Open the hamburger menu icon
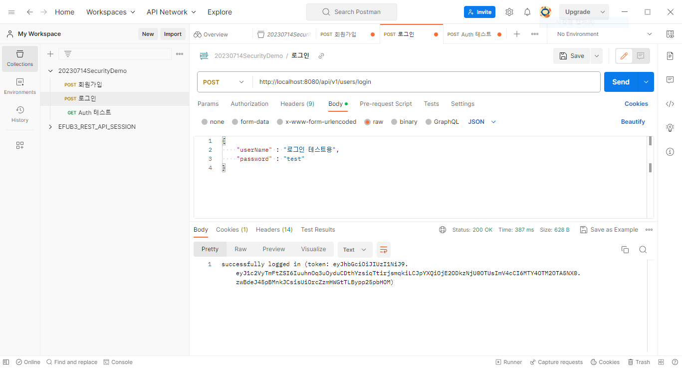 pos(11,12)
